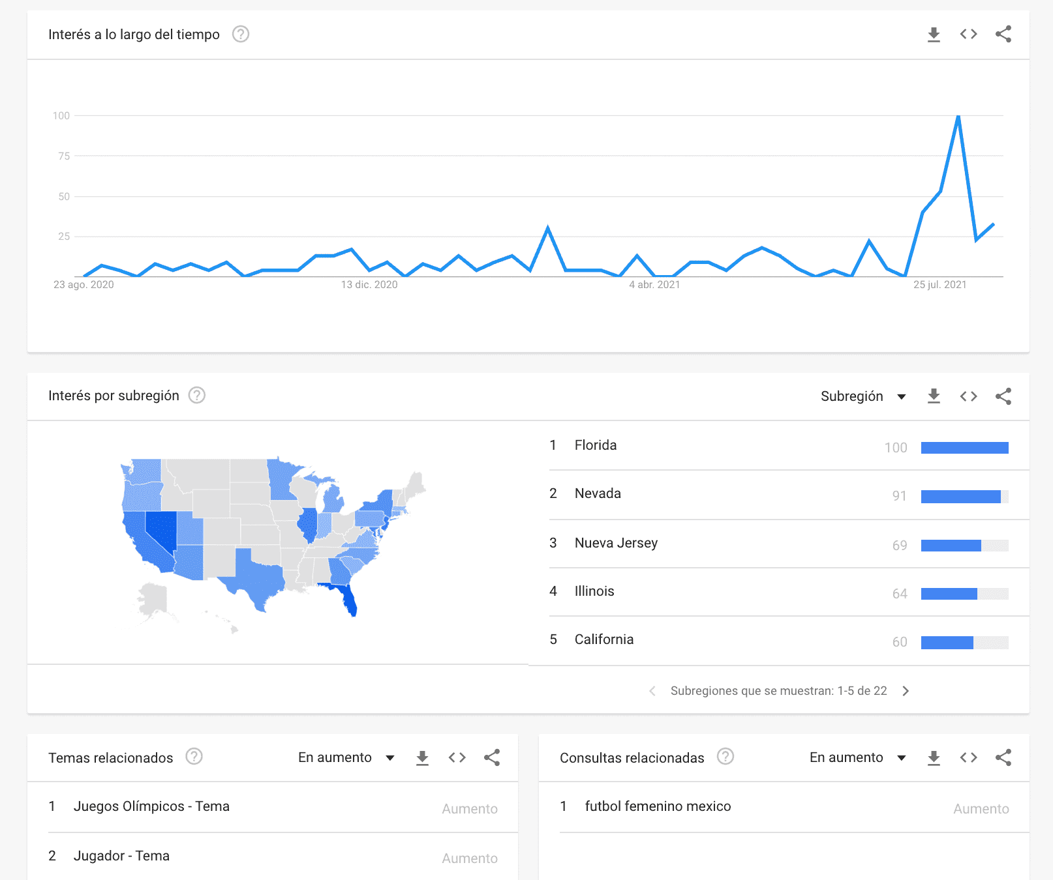The image size is (1053, 880).
Task: Select Florida in the subregion list
Action: click(x=596, y=445)
